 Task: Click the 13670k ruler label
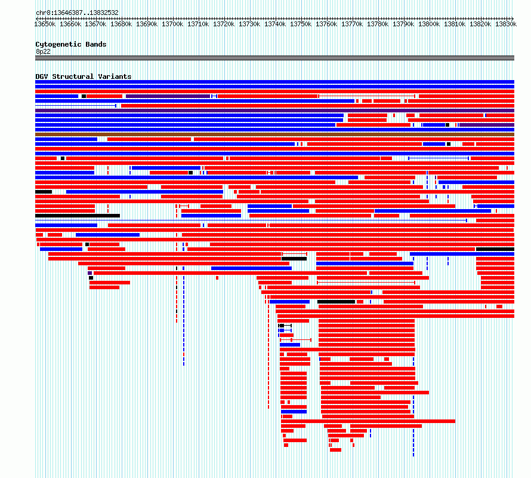95,24
